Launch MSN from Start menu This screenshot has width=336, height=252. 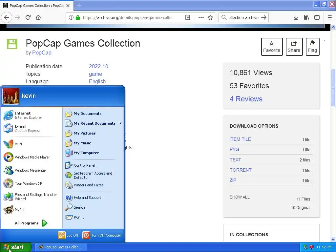(31, 144)
